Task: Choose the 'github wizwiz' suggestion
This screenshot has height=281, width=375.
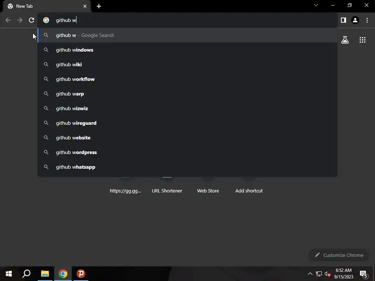Action: [x=187, y=108]
